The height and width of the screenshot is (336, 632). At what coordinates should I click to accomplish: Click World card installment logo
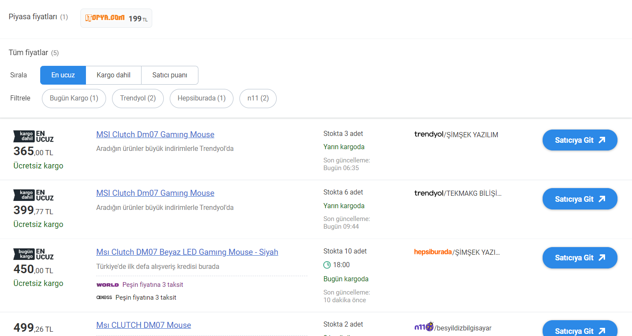pyautogui.click(x=108, y=285)
